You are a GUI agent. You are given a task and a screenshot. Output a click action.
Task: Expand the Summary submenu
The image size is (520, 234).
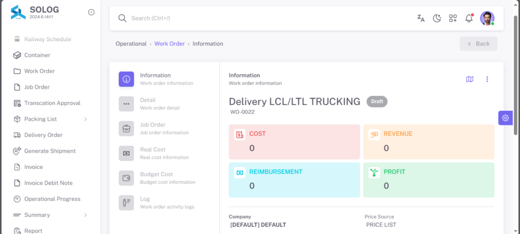[x=85, y=215]
